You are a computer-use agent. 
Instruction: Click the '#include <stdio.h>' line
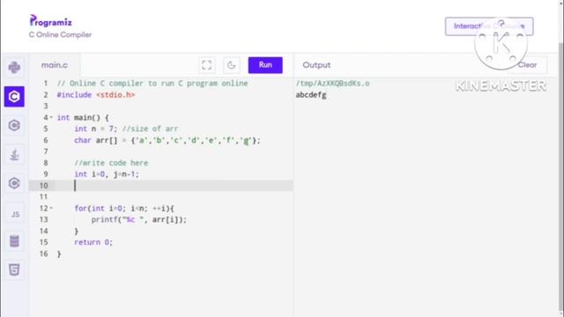[96, 95]
